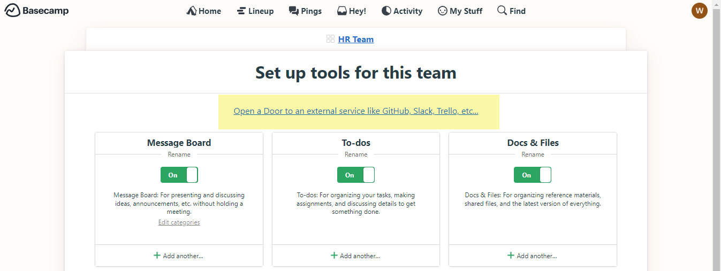Viewport: 721px width, 271px height.
Task: Turn off the To-dos toggle
Action: tap(356, 175)
